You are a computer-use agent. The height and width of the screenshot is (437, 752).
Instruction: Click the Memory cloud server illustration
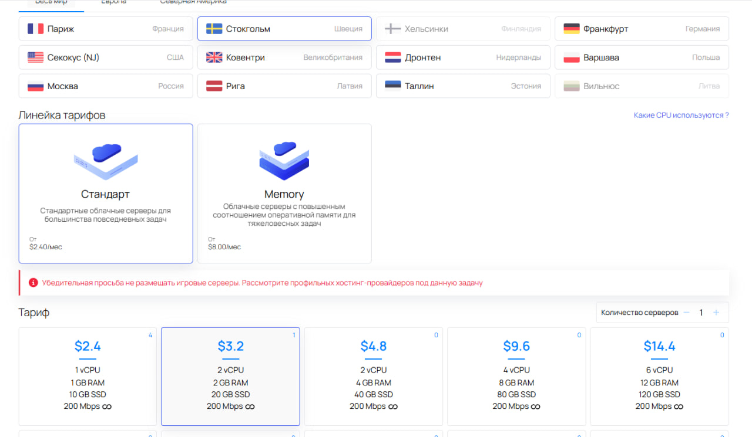(x=284, y=162)
